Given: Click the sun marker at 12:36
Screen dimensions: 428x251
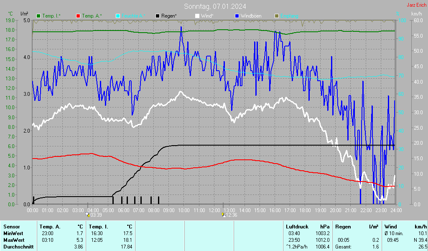Looking at the screenshot, I should (x=223, y=215).
